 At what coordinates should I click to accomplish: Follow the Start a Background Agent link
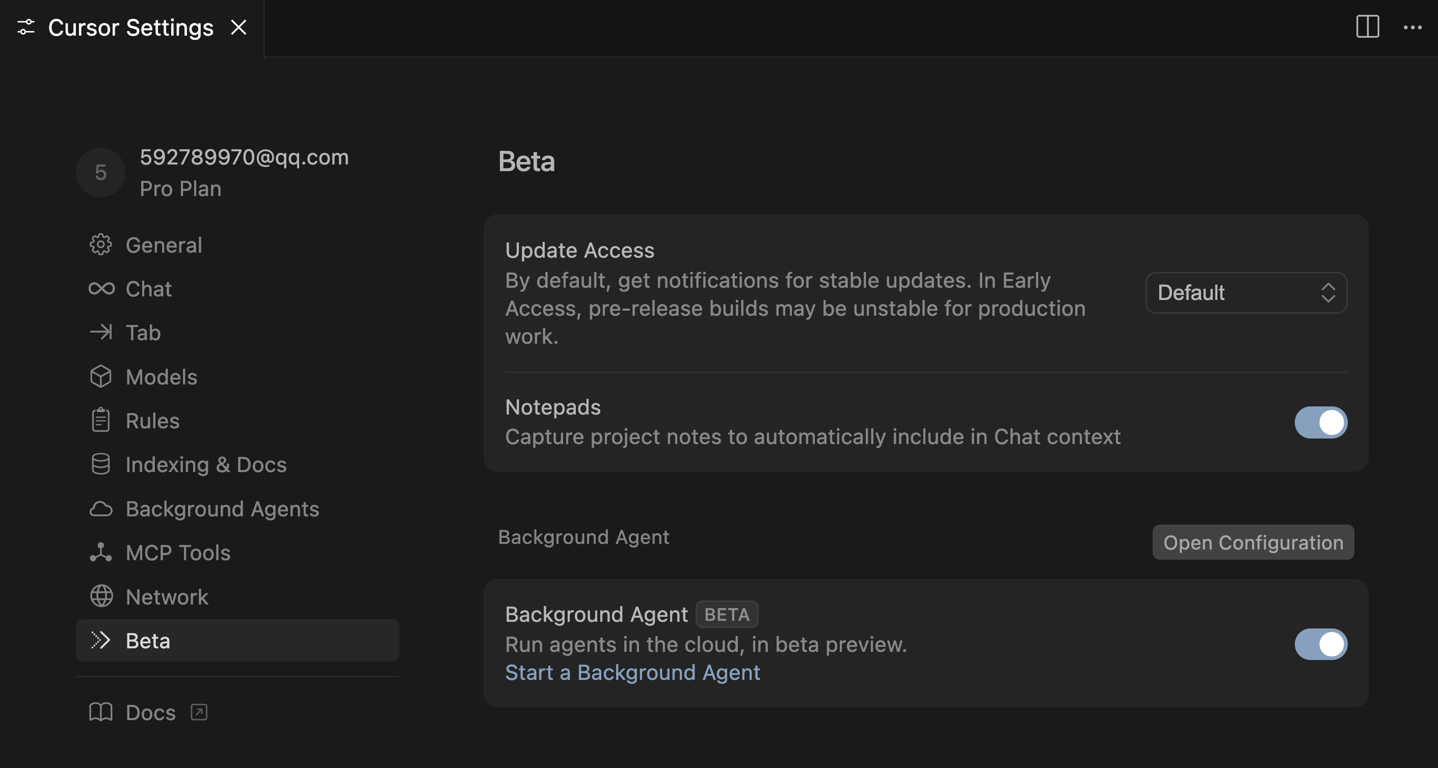[632, 673]
